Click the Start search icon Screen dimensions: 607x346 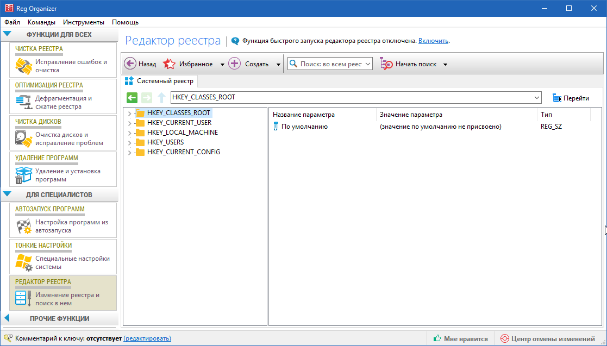pyautogui.click(x=386, y=64)
